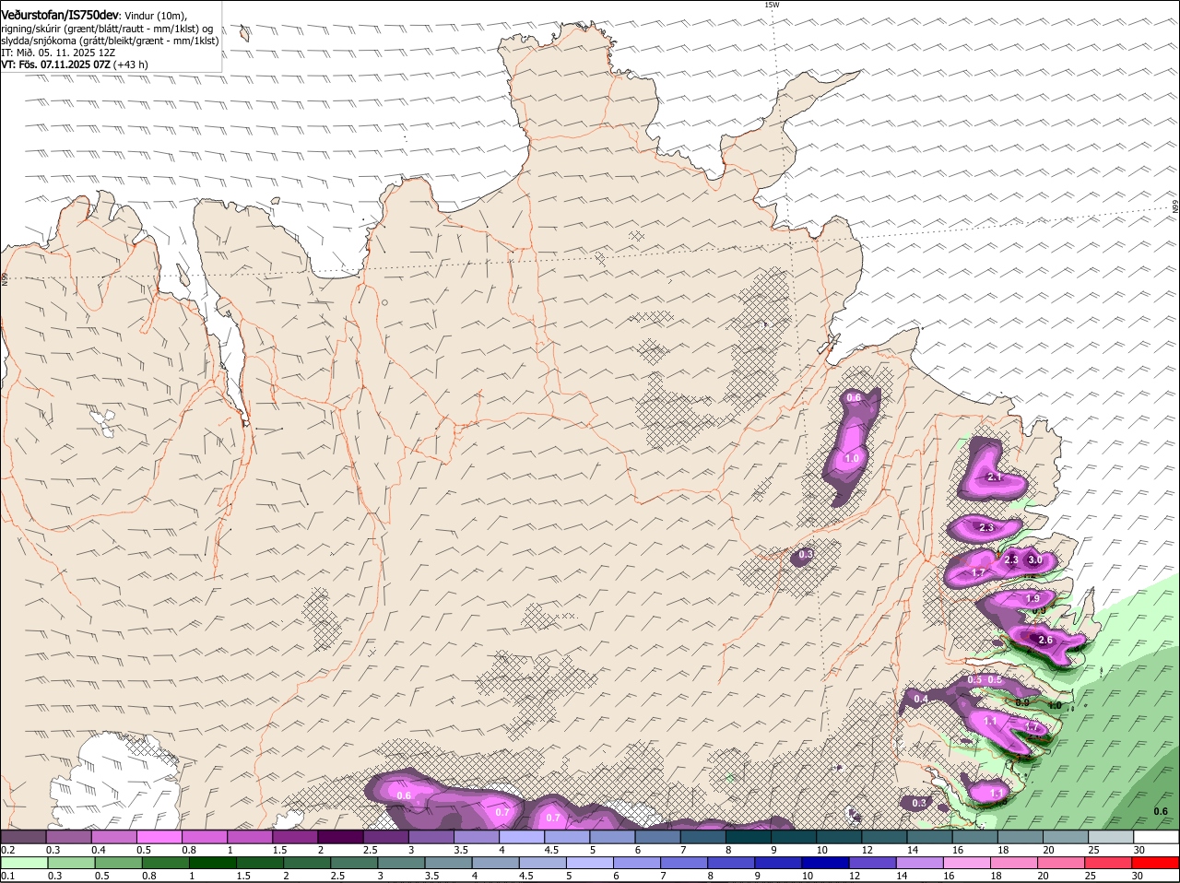
Task: Pick the 20–25 snow legend swatch
Action: click(x=1067, y=837)
